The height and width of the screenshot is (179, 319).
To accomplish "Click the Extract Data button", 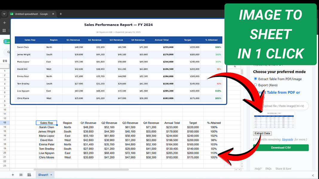I will pyautogui.click(x=262, y=133).
